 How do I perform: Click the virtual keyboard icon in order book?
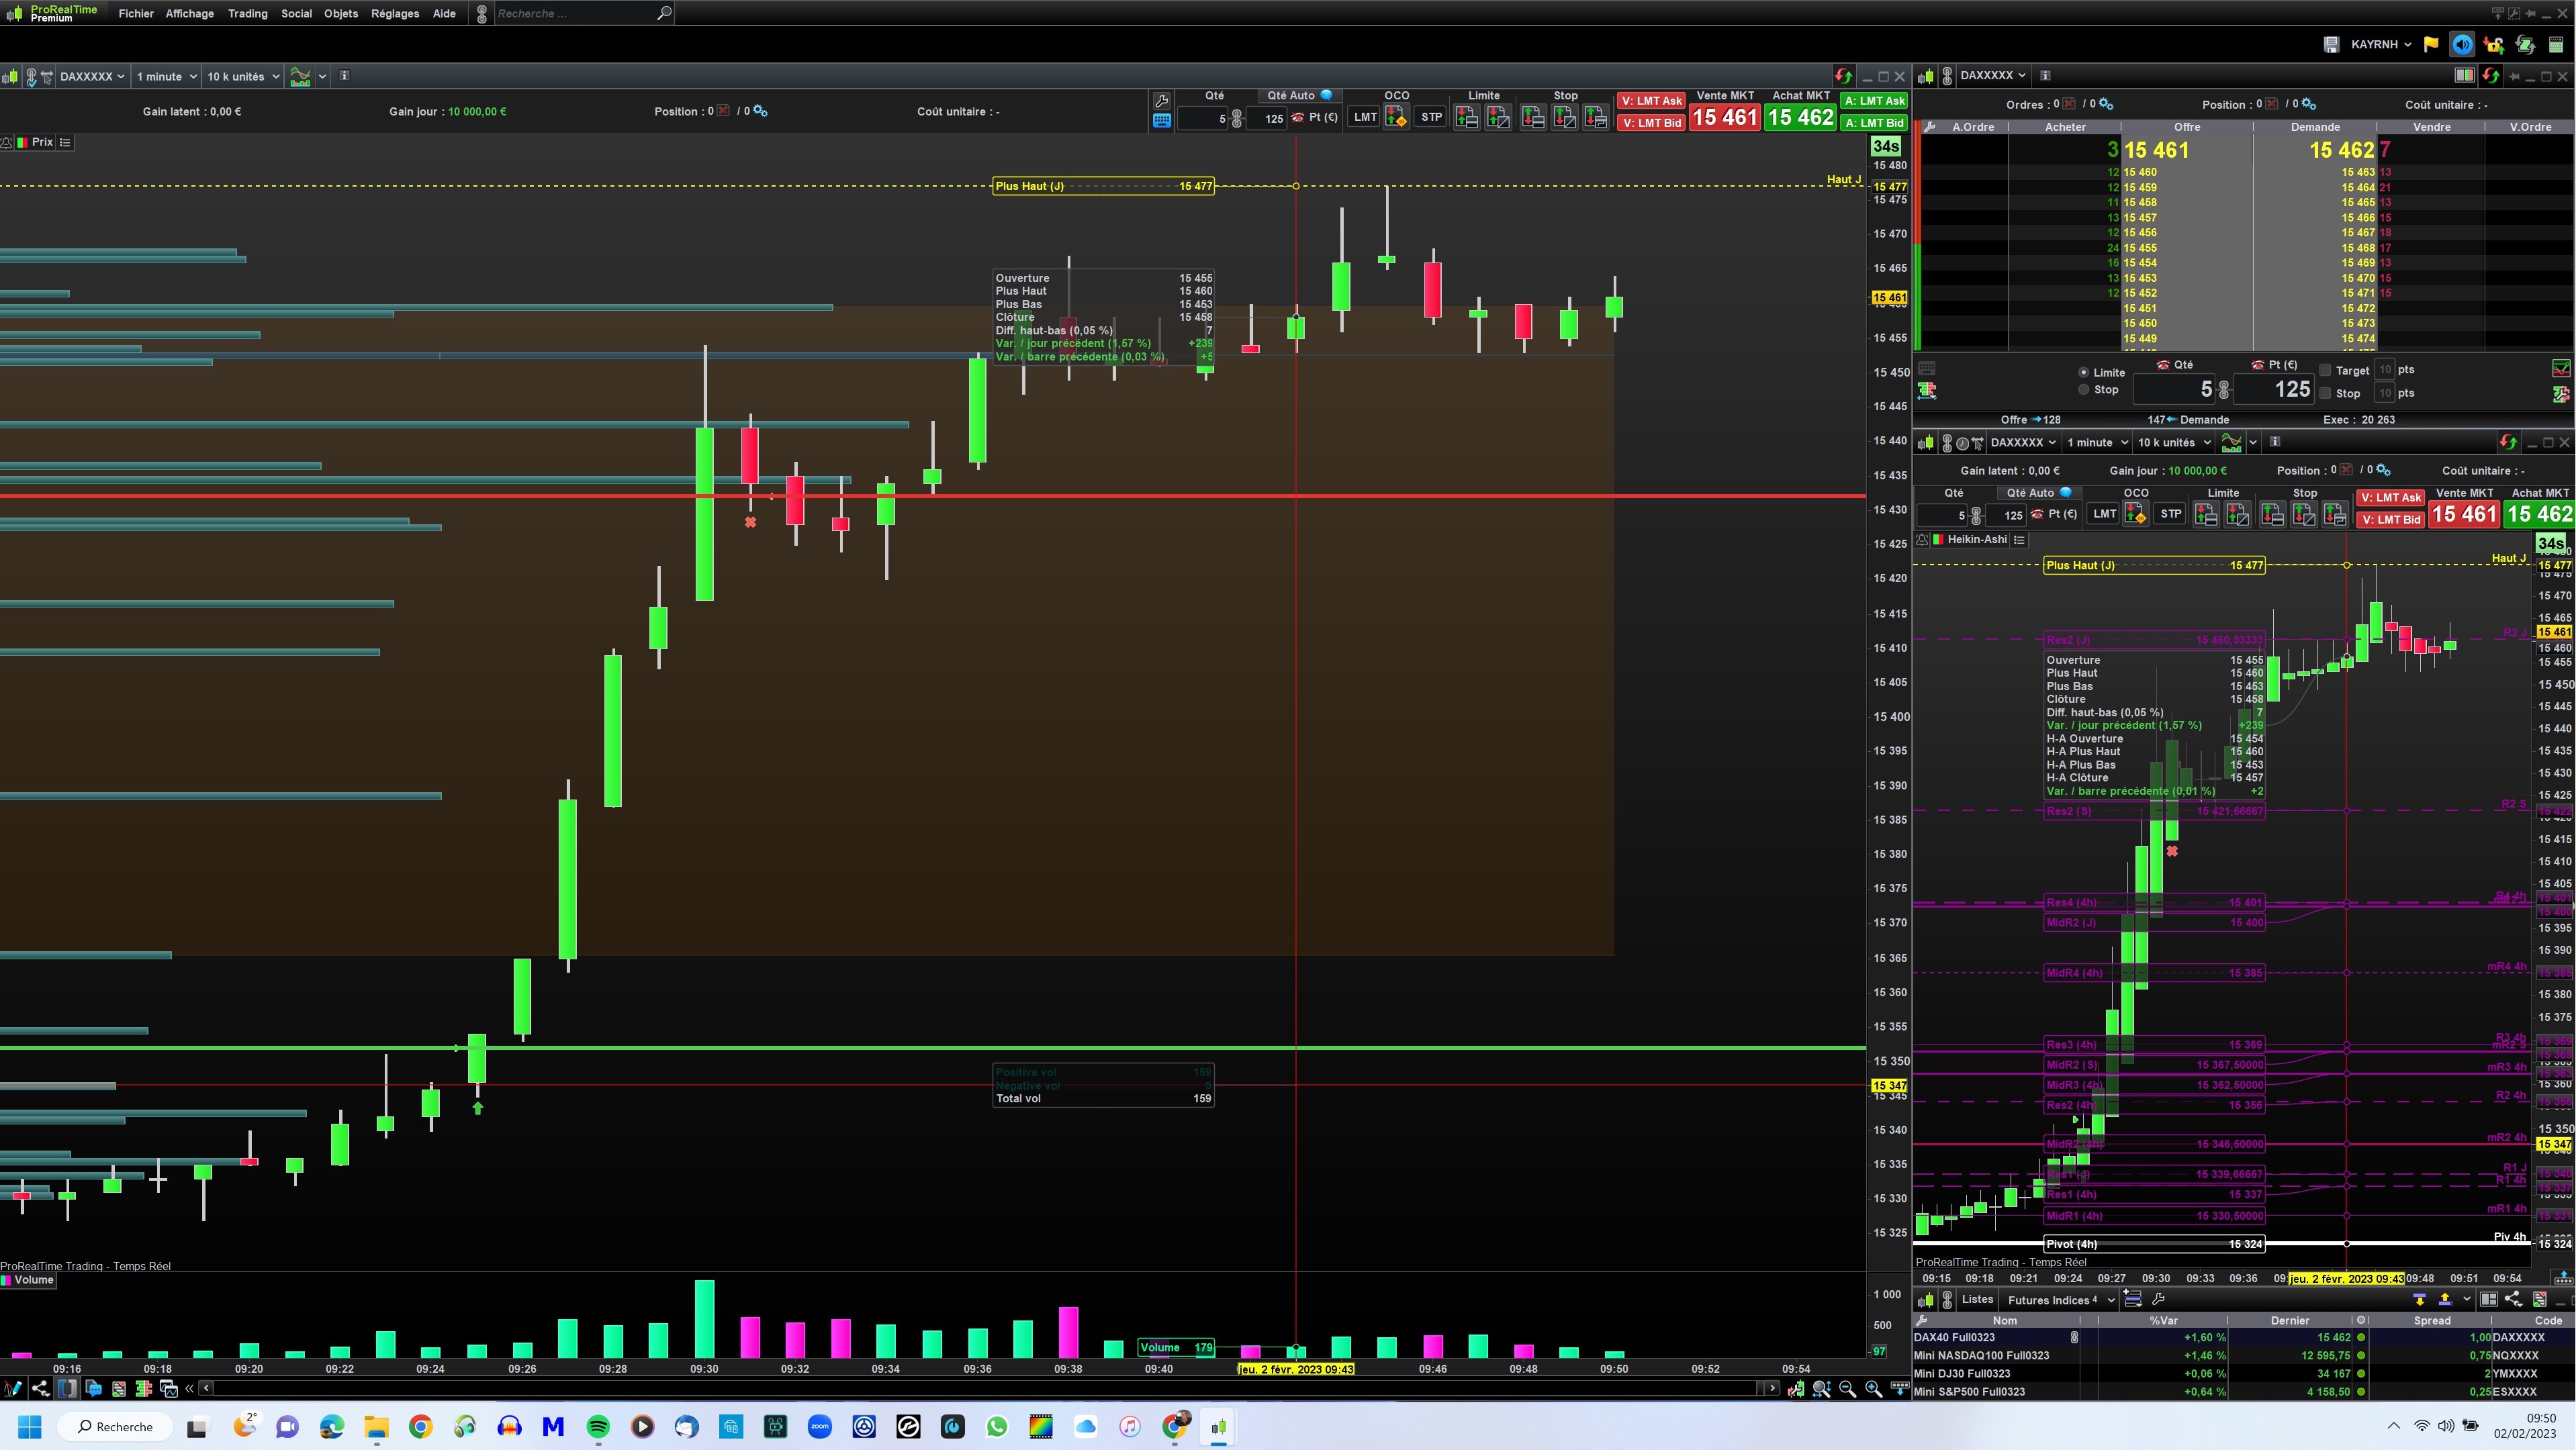click(1927, 368)
